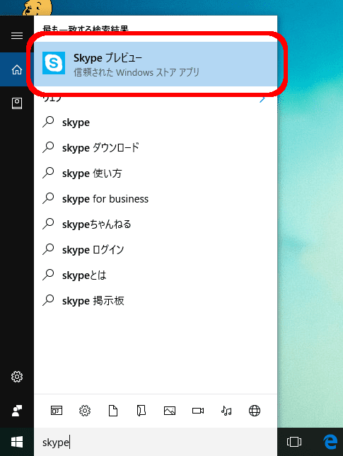Click the Feedback person icon in the sidebar
The height and width of the screenshot is (456, 343).
17,411
